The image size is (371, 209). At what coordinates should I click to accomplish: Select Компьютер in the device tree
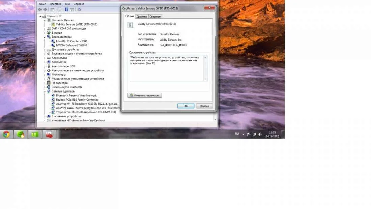[x=59, y=62]
